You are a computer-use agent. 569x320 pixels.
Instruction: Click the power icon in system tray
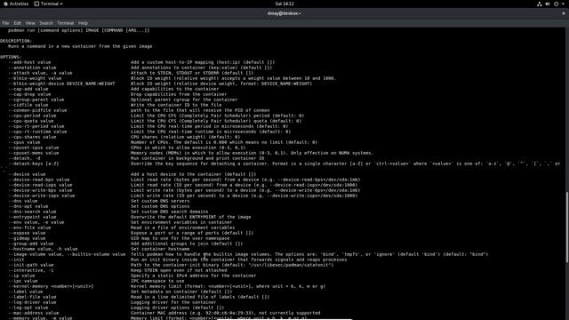point(556,4)
